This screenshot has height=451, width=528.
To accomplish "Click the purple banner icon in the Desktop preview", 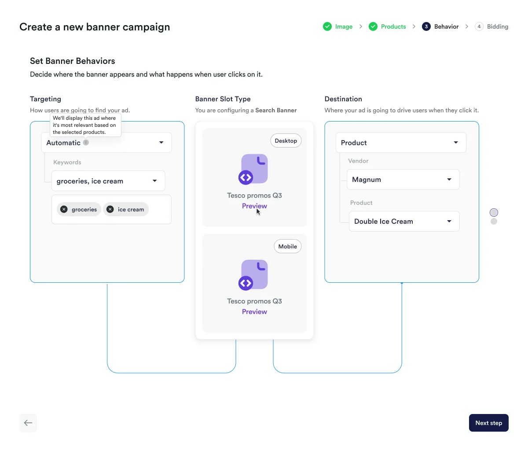I will coord(254,169).
